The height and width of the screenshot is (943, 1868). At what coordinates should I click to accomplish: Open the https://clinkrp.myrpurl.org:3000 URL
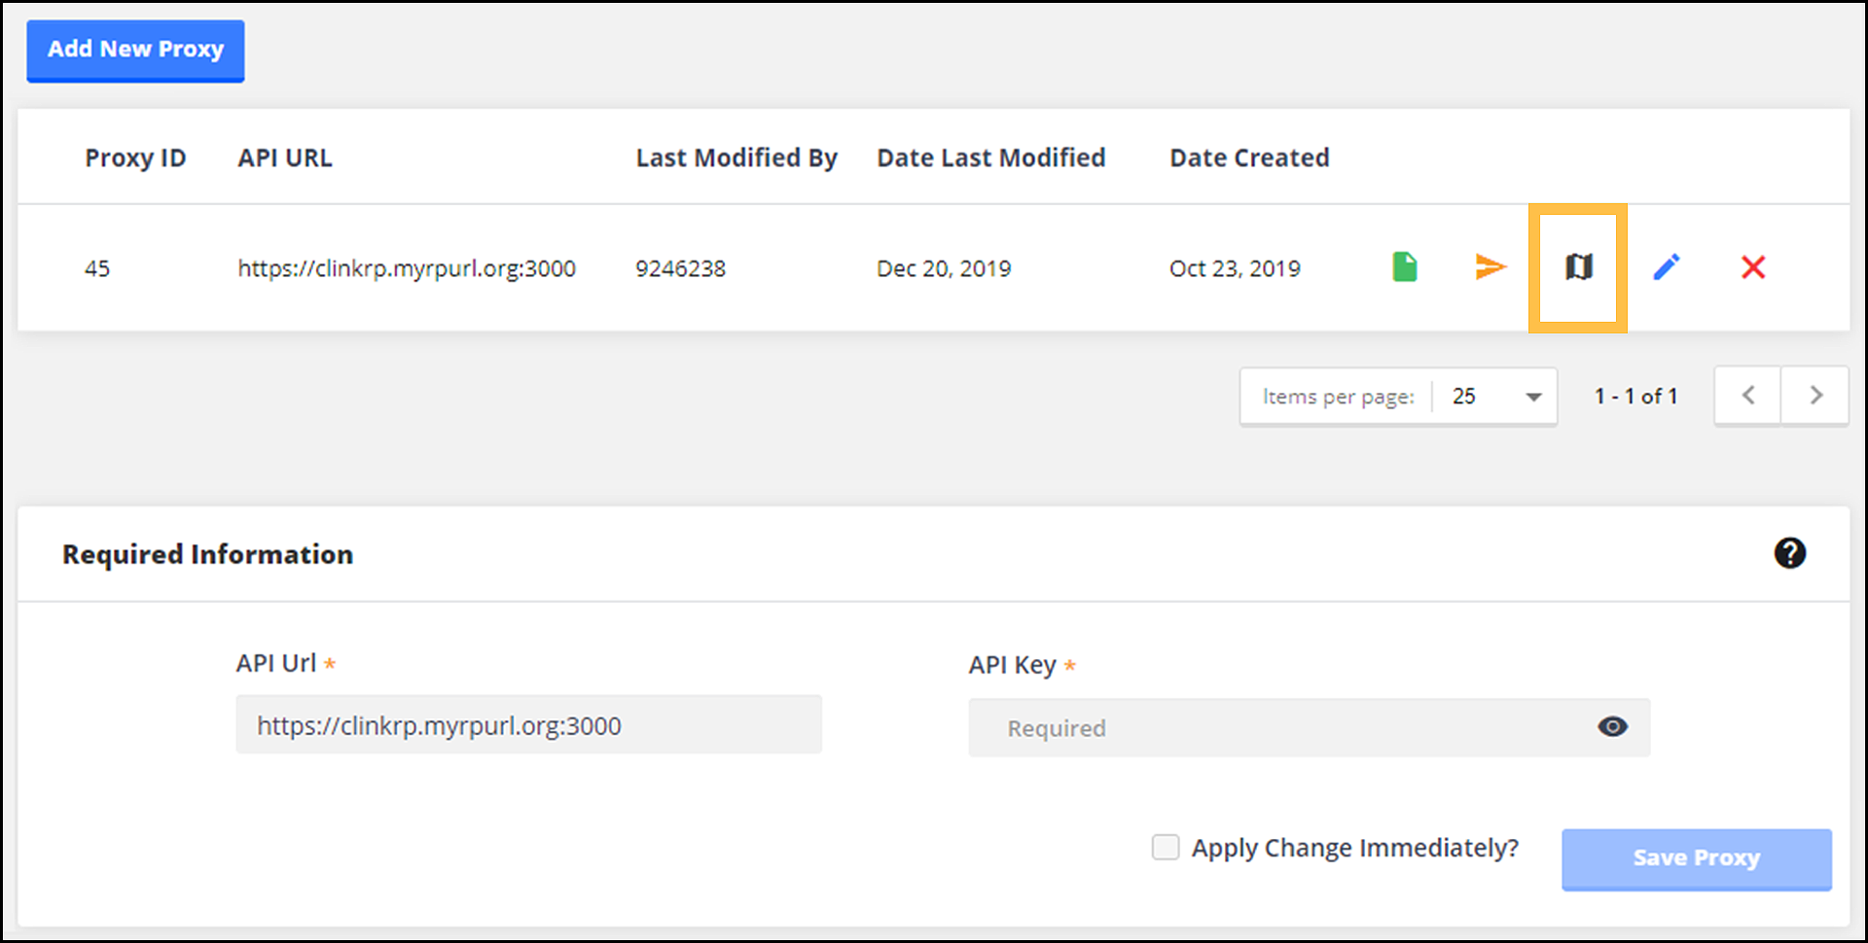point(406,267)
